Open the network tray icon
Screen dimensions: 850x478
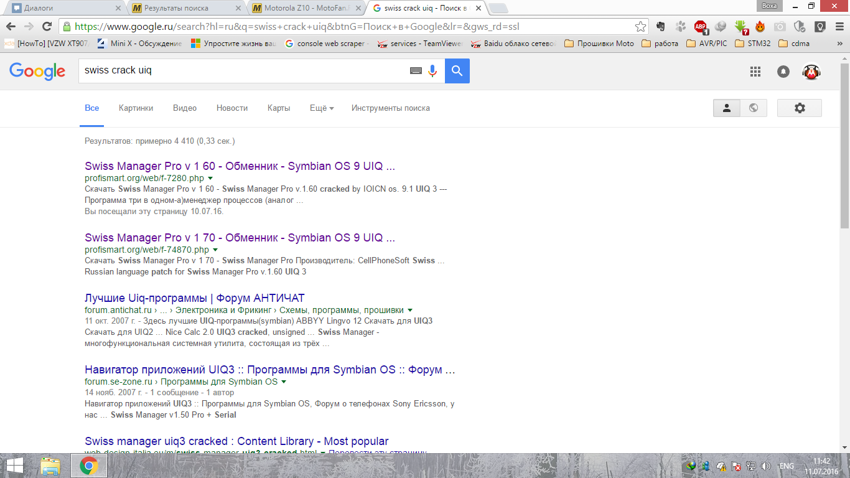751,466
